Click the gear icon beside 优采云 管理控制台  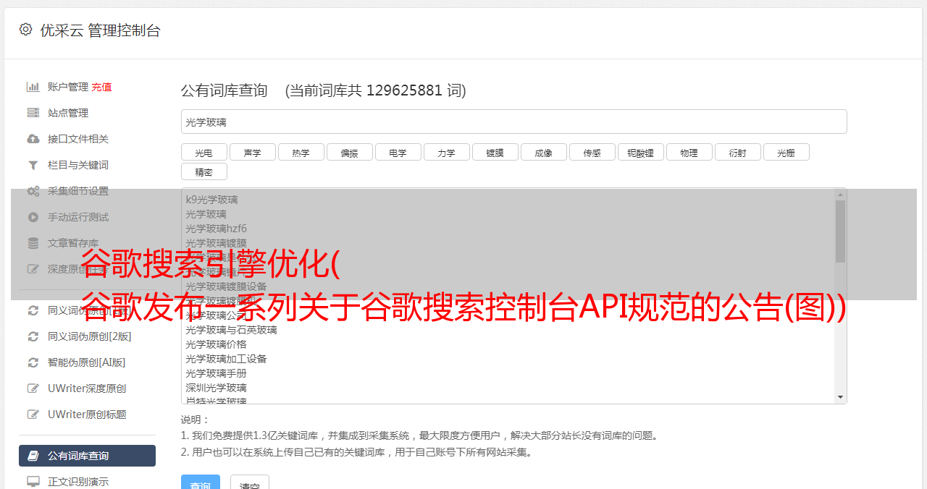pos(25,30)
